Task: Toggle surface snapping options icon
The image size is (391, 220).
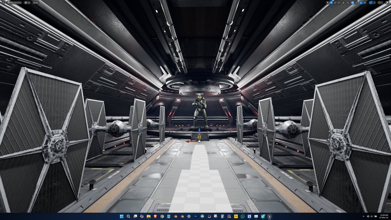Action: [348, 2]
